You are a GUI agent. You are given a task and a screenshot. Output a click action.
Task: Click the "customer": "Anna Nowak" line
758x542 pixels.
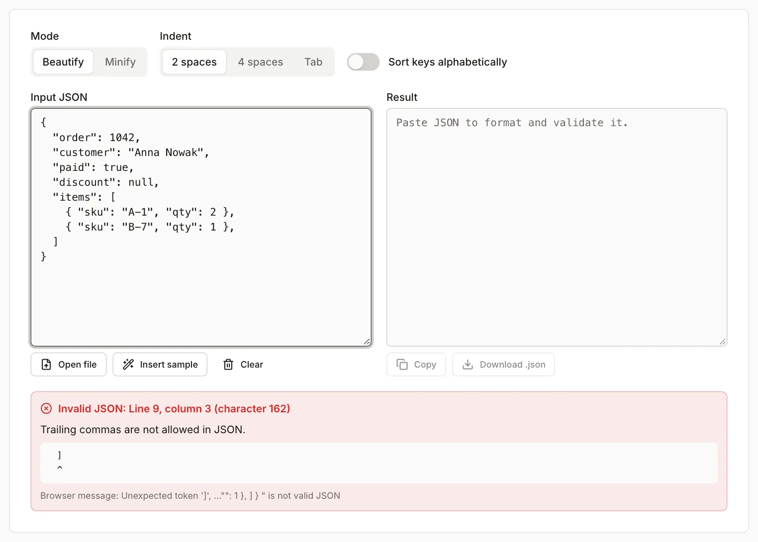tap(131, 153)
